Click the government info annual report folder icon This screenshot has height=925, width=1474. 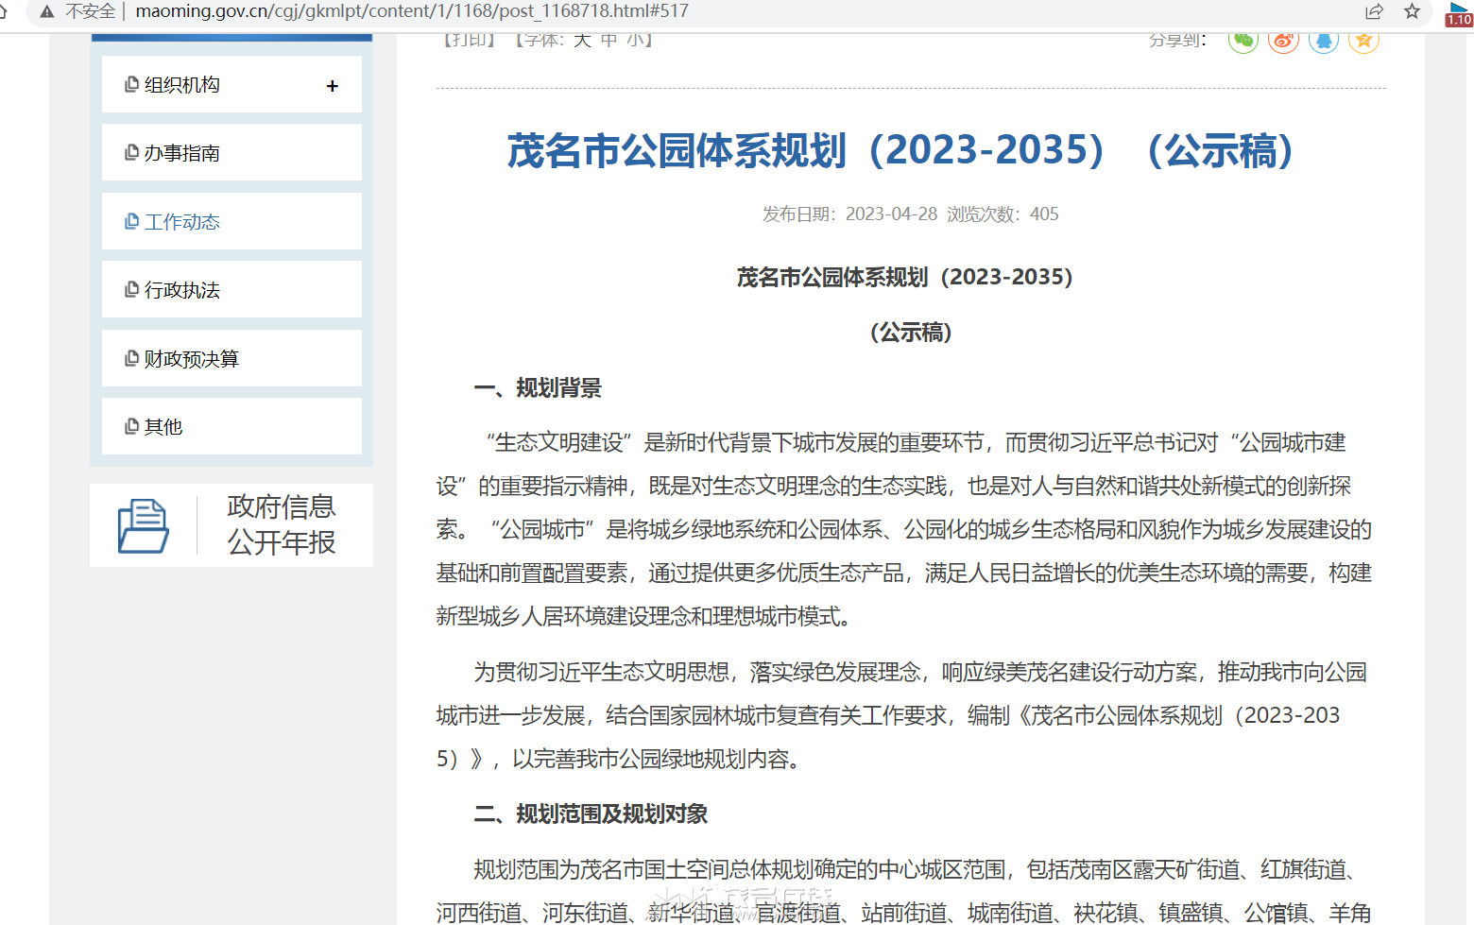tap(143, 525)
